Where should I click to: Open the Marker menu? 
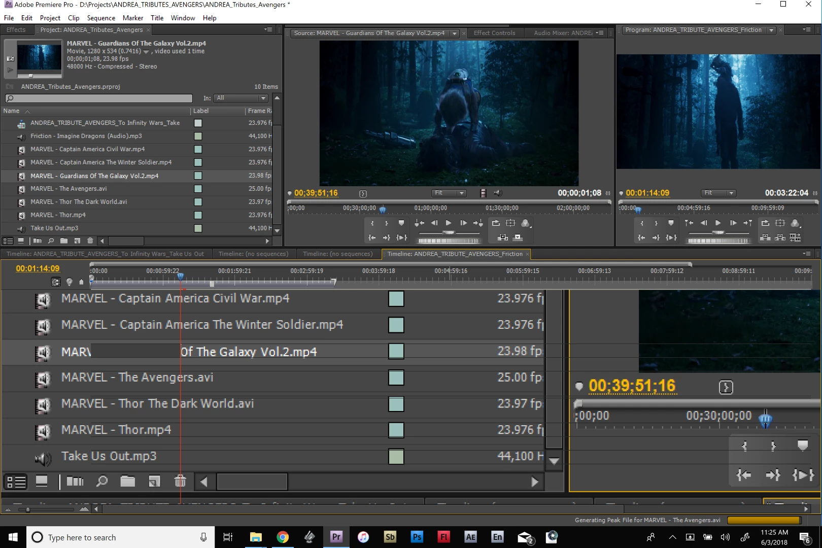[x=133, y=18]
